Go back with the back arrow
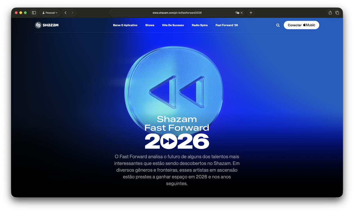Image resolution: width=354 pixels, height=212 pixels. (x=65, y=13)
